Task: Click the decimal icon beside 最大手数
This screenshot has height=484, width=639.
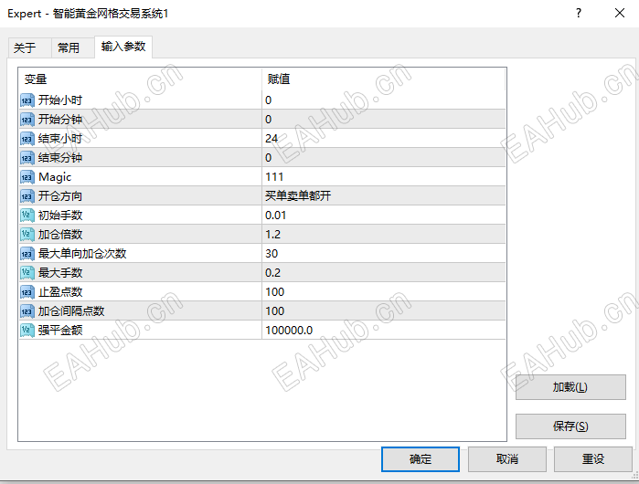Action: pyautogui.click(x=27, y=273)
